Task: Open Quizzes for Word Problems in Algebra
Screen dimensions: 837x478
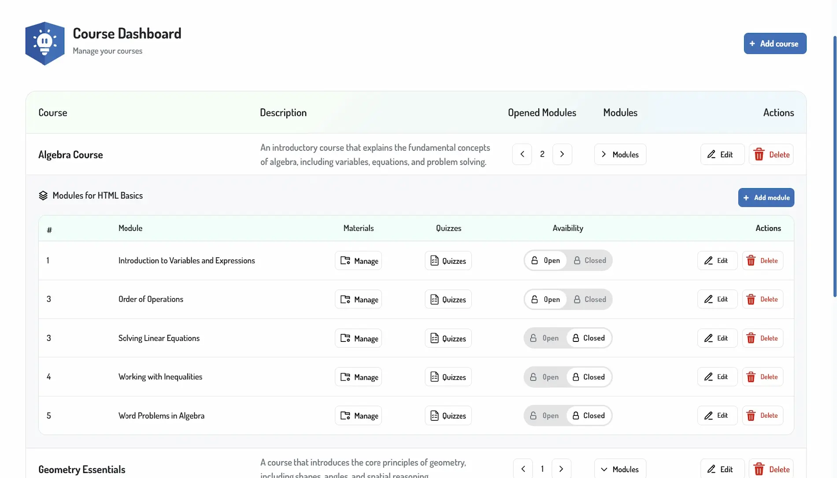Action: 448,415
